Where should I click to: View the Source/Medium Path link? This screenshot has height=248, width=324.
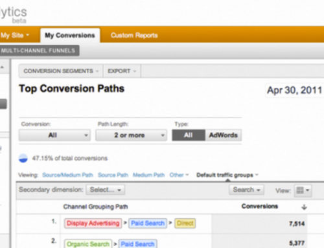point(67,175)
